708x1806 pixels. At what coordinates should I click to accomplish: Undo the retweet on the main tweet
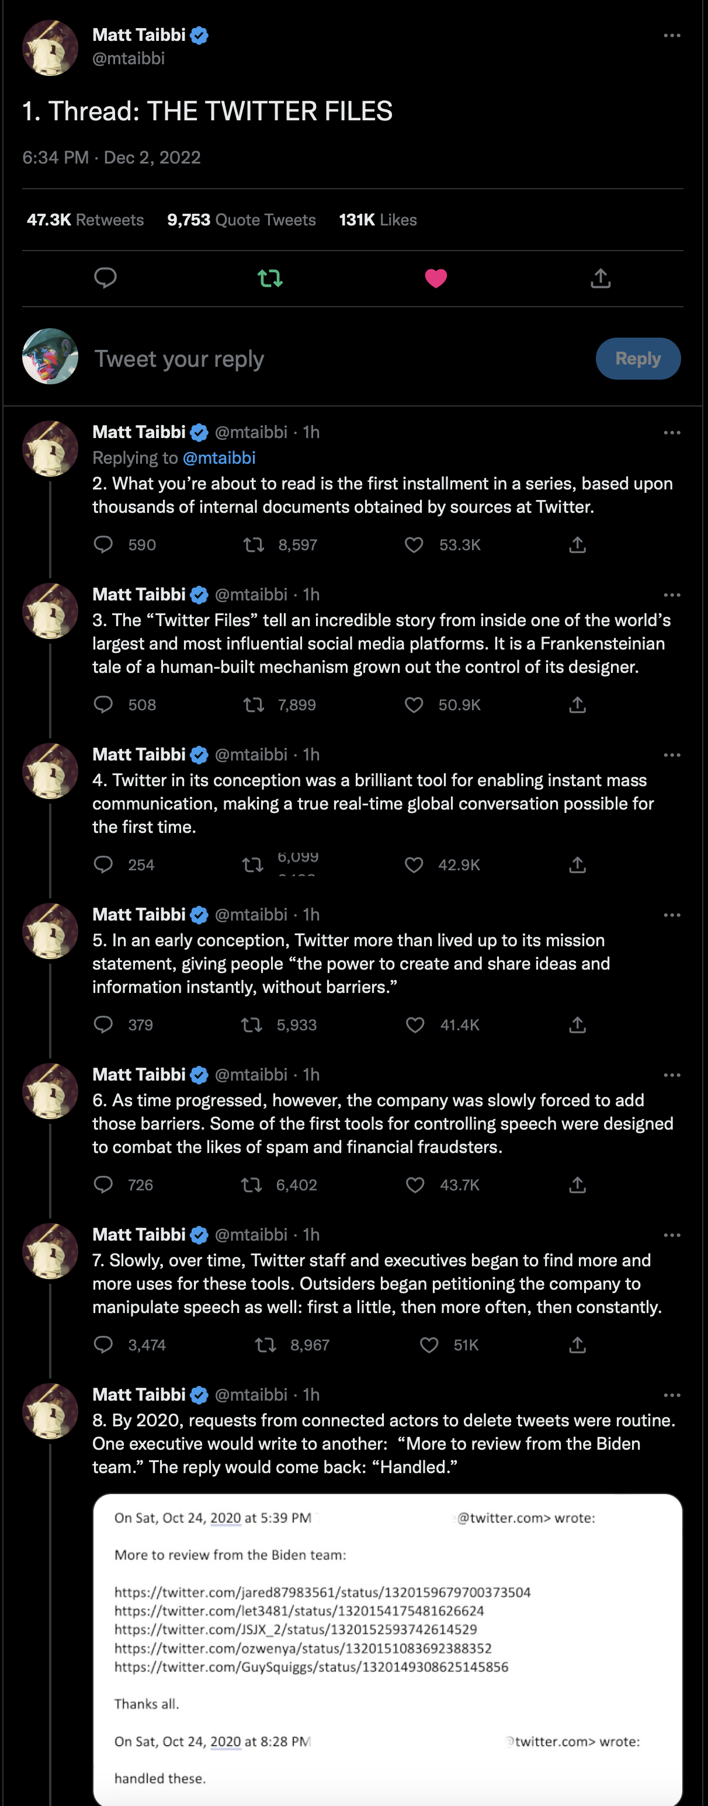(x=270, y=279)
